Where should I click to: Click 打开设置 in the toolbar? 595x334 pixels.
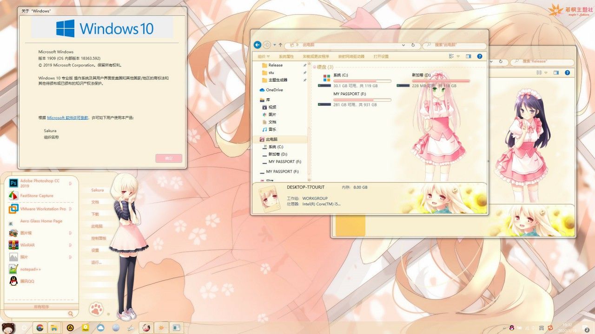[381, 56]
